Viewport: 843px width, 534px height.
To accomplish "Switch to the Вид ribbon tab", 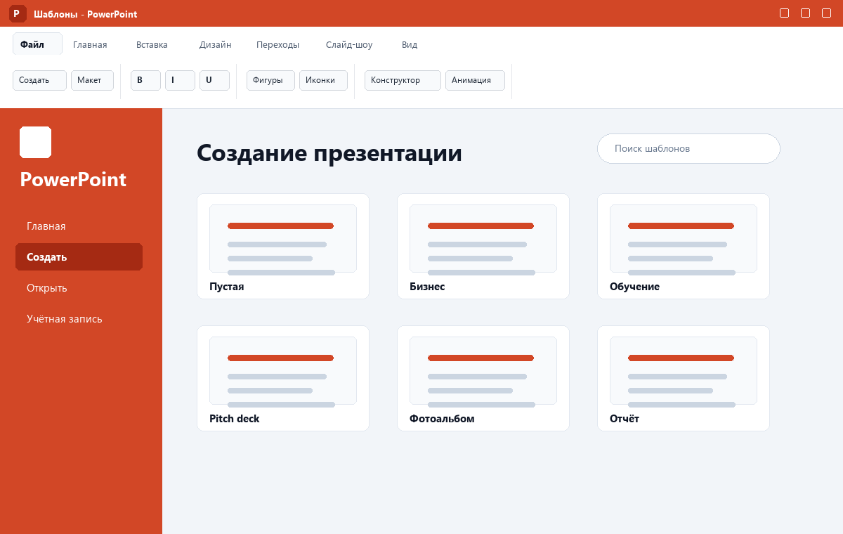I will [410, 44].
